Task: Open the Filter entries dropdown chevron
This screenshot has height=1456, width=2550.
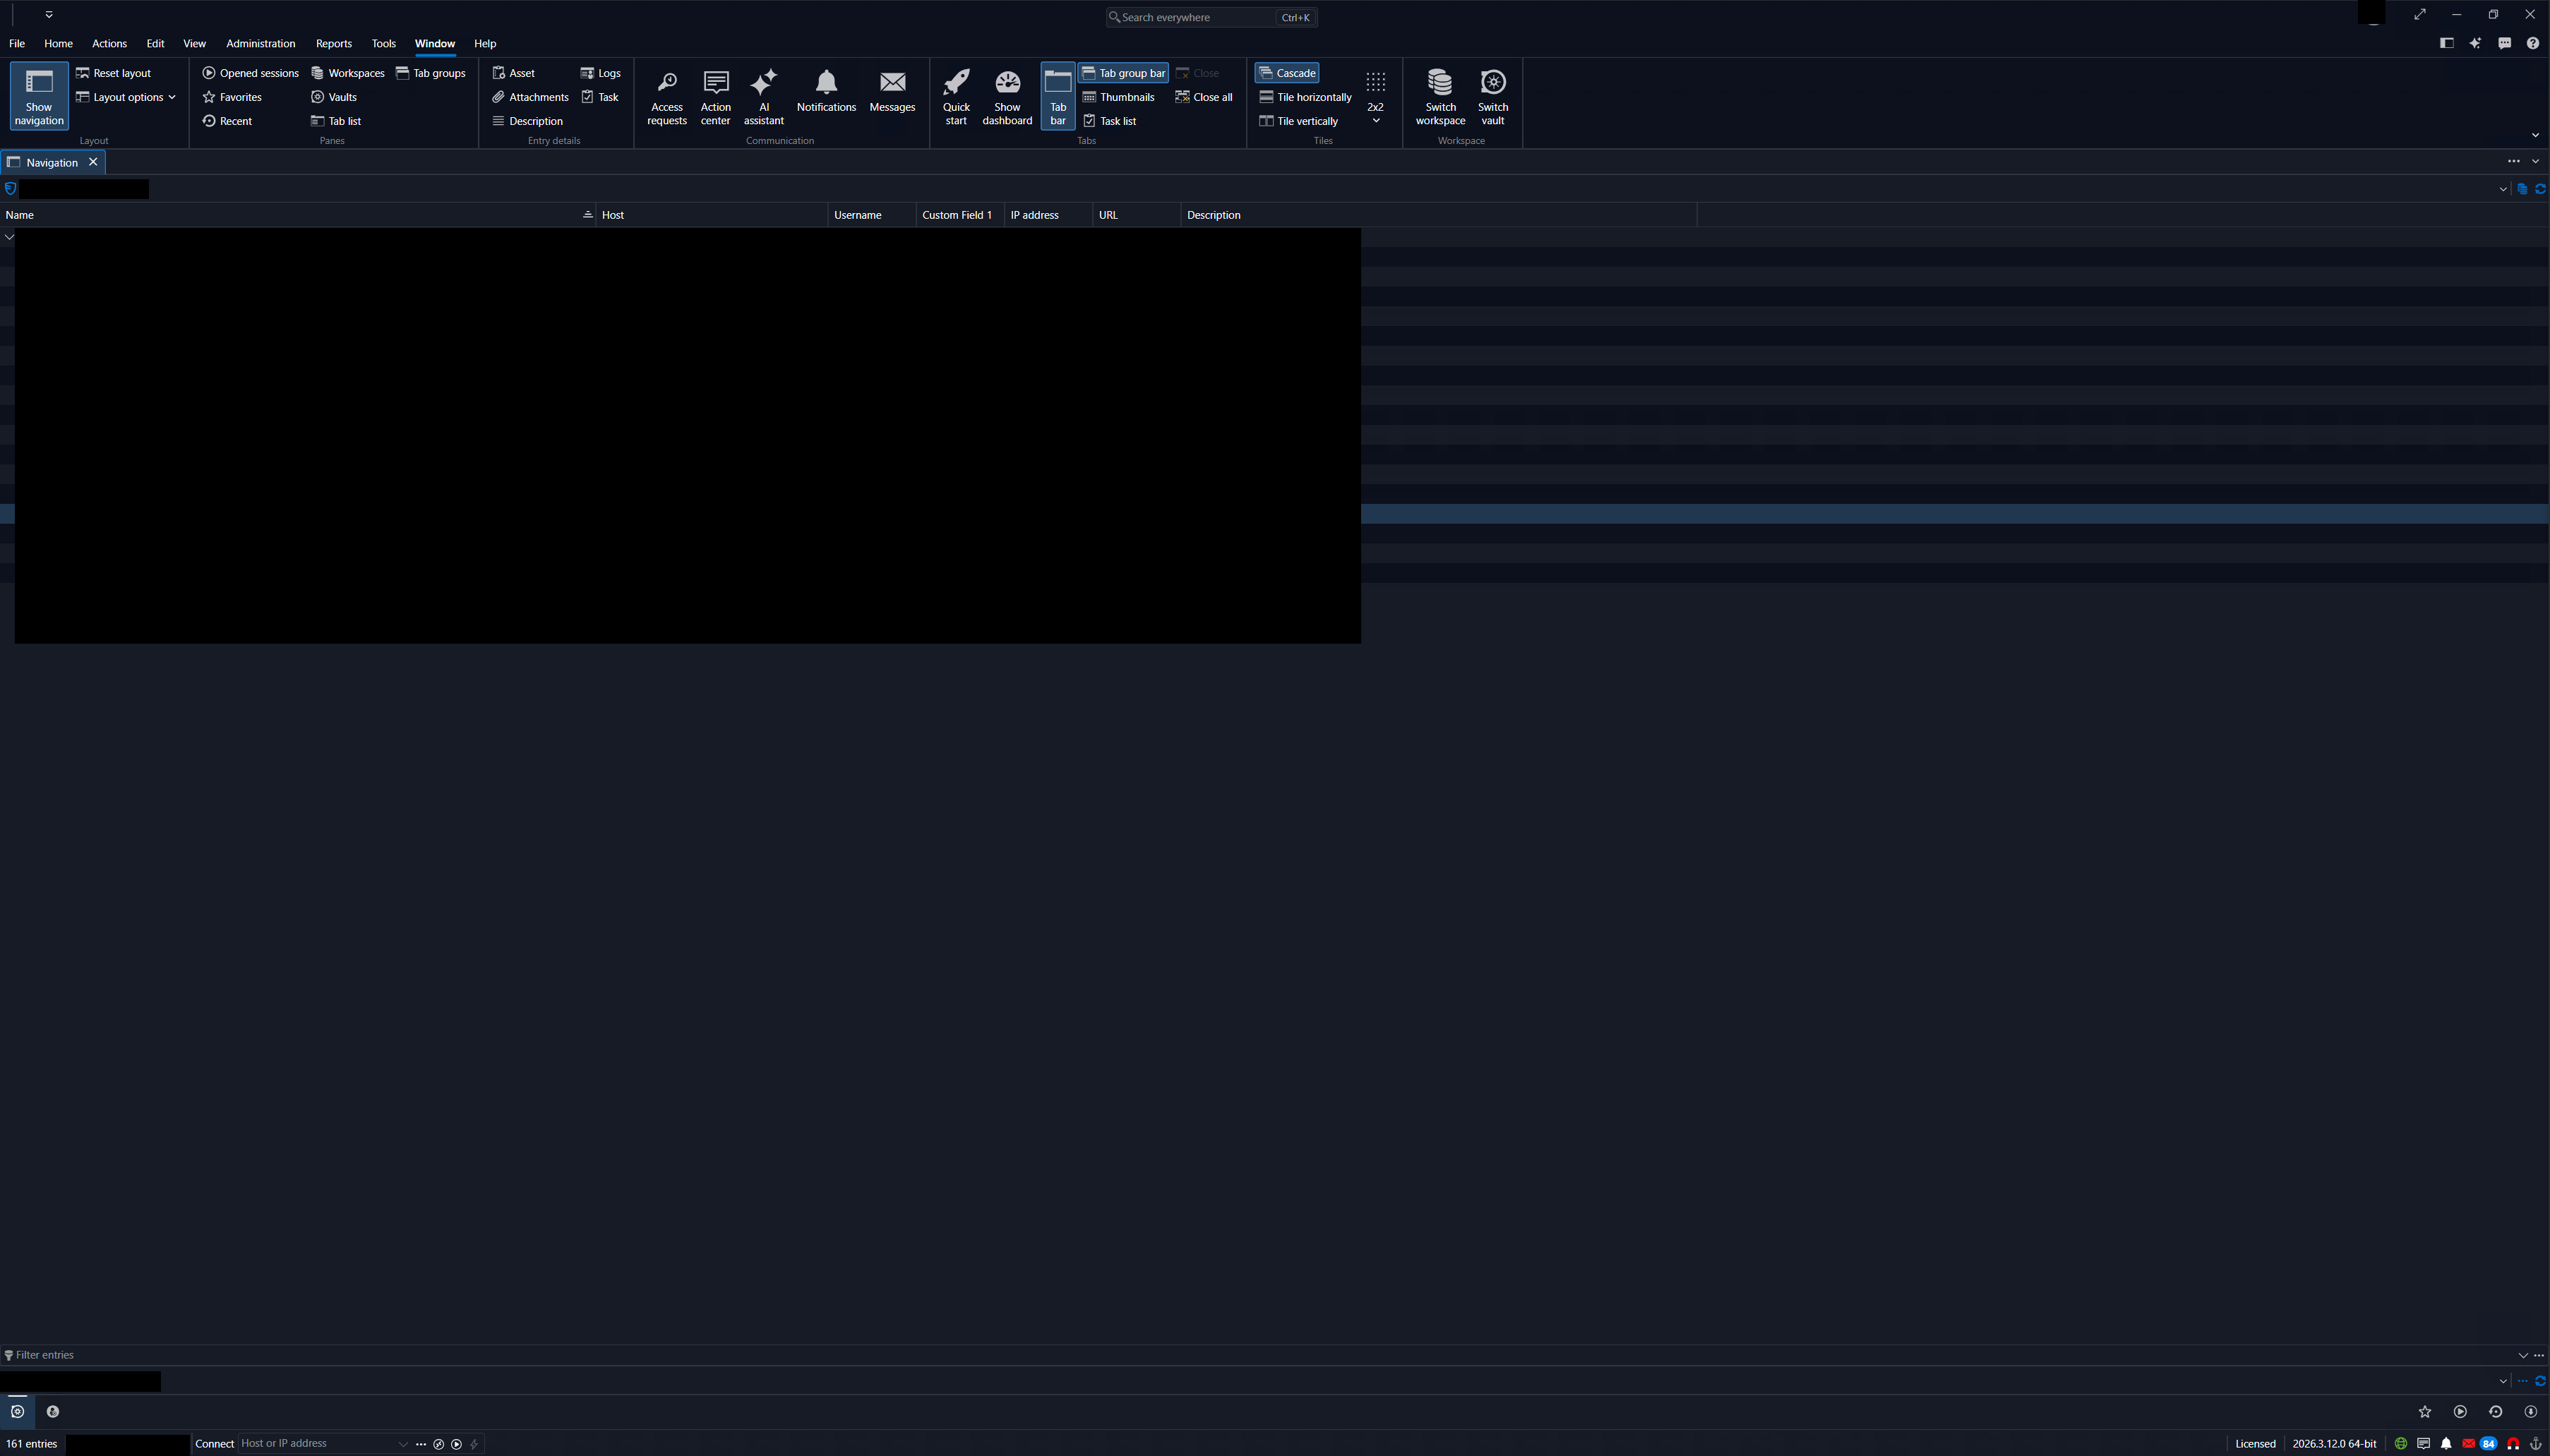Action: click(2522, 1355)
